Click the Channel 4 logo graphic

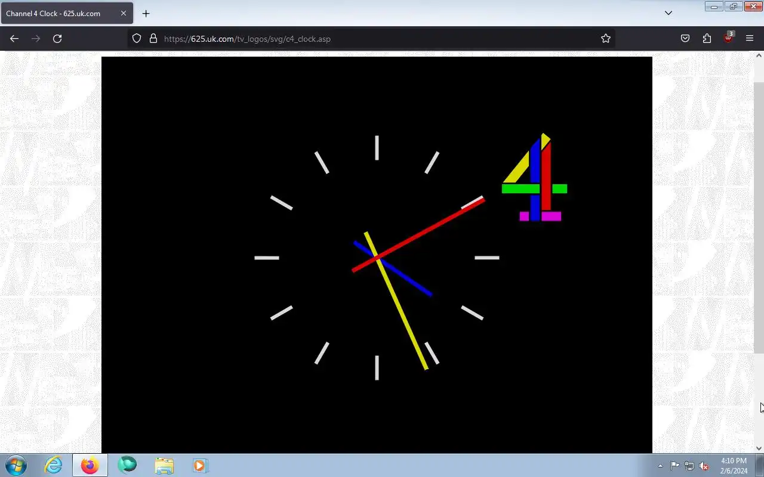tap(535, 177)
